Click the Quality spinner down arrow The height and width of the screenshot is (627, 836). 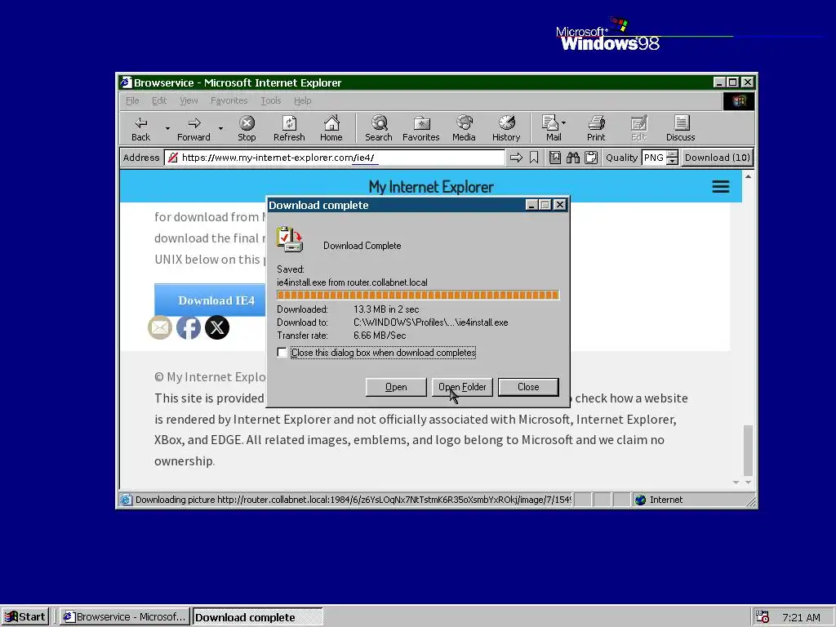[673, 161]
